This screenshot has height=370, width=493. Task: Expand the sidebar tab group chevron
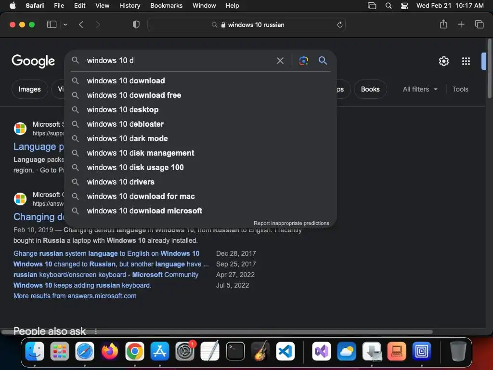(65, 25)
